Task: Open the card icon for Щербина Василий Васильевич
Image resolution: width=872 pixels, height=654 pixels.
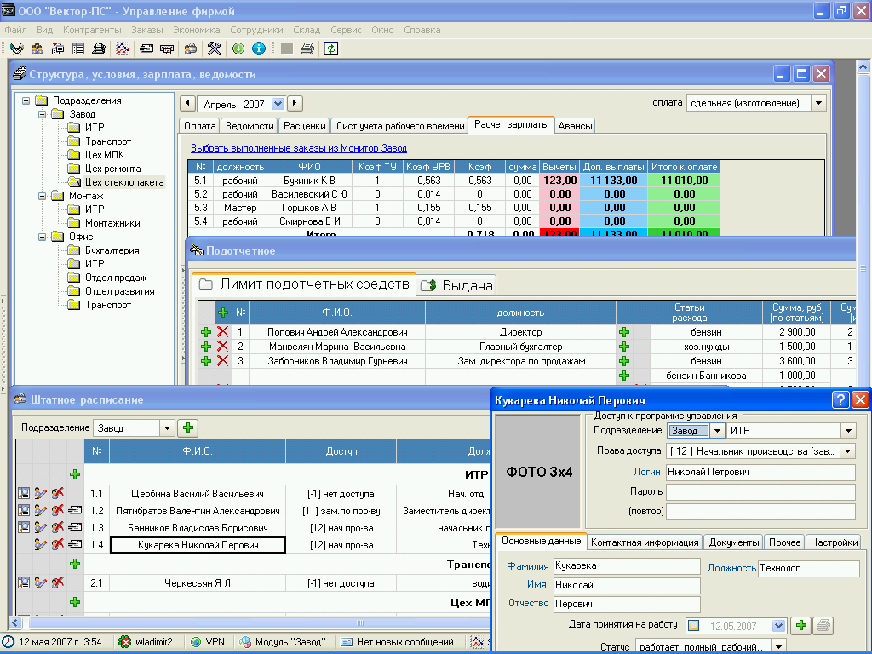Action: pyautogui.click(x=23, y=493)
